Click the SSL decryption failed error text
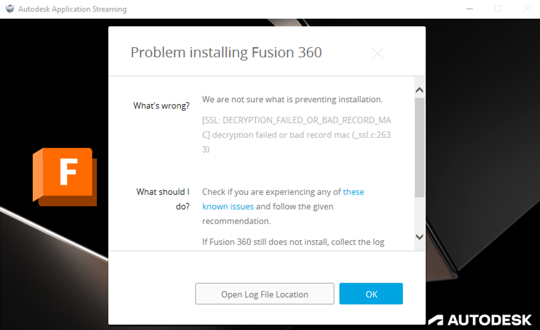Viewport: 540px width, 330px height. pos(296,134)
